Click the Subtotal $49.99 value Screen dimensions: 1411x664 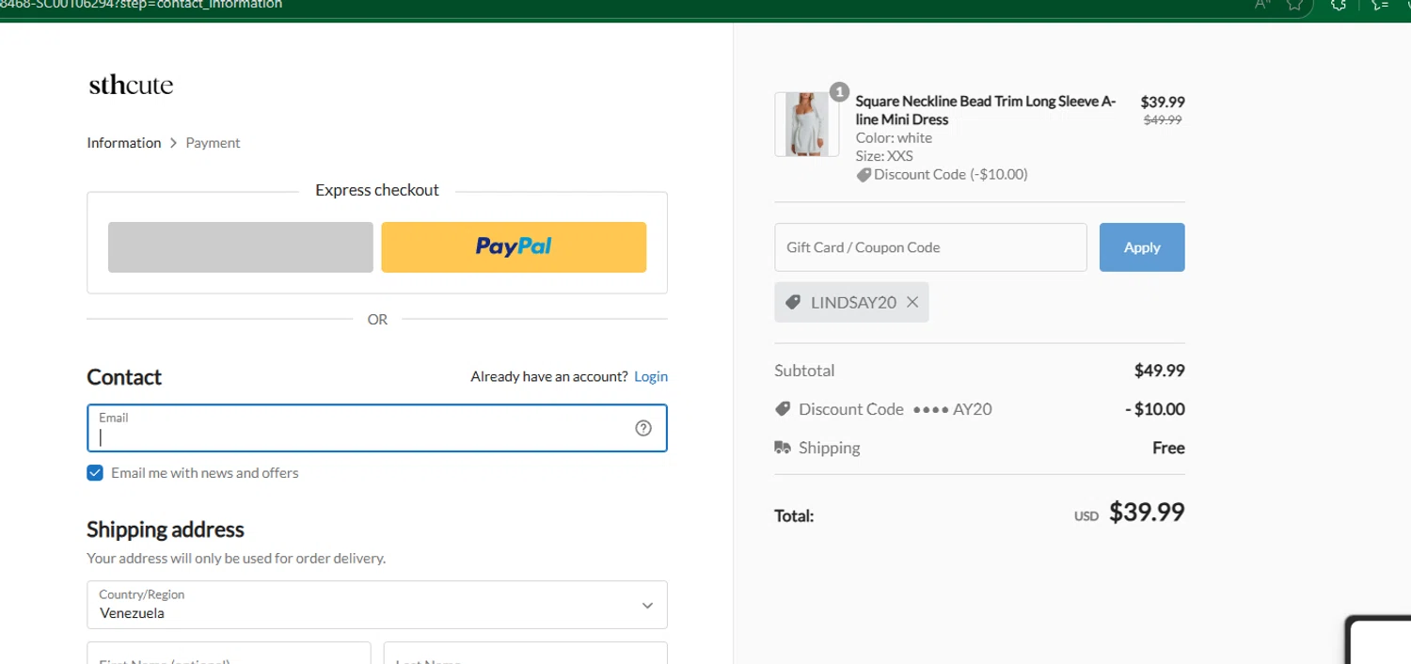tap(1159, 371)
